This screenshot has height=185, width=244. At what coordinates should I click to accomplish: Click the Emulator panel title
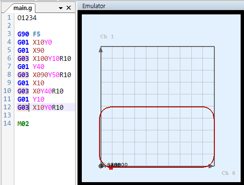pyautogui.click(x=94, y=6)
